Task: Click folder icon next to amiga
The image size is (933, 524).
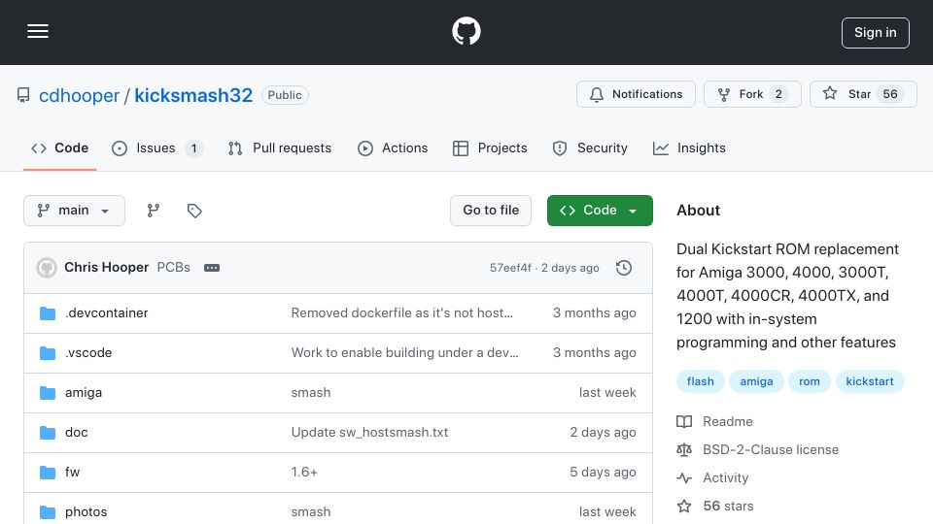Action: coord(48,393)
